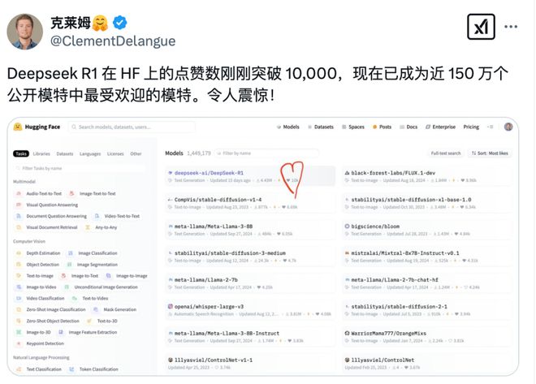Switch to the Libraries filter tab
The width and height of the screenshot is (536, 384).
[41, 153]
